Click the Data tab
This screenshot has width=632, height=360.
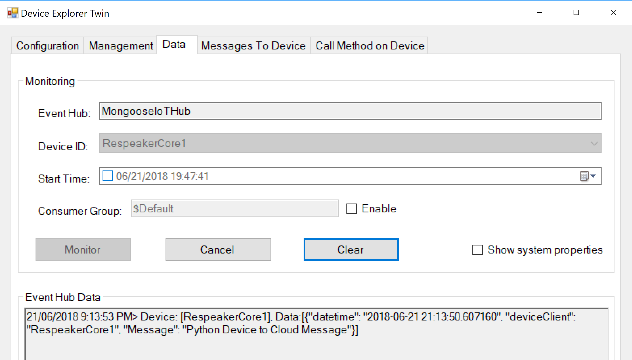174,44
